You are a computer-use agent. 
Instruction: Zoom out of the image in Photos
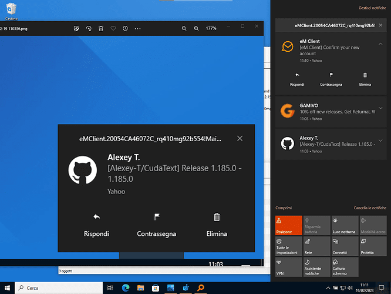pyautogui.click(x=184, y=28)
